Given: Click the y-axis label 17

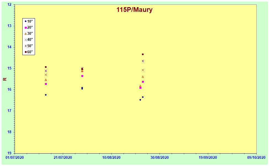Looking at the screenshot, I should (9, 111).
